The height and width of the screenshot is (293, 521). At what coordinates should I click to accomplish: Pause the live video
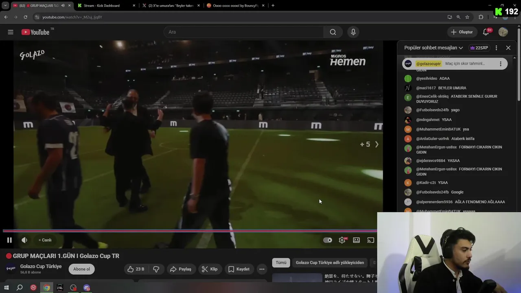(x=9, y=240)
